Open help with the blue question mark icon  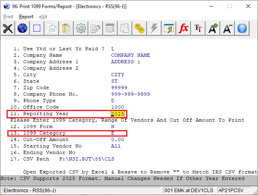pyautogui.click(x=242, y=28)
